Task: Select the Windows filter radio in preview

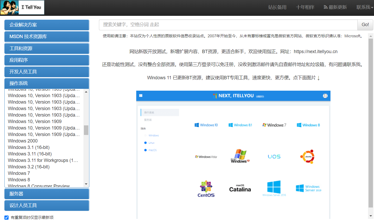Action: (x=146, y=135)
